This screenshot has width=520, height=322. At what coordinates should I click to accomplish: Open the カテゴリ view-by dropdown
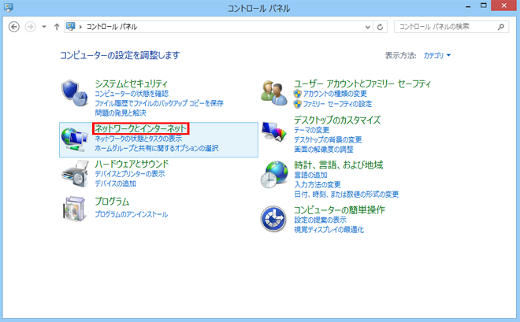tap(437, 56)
